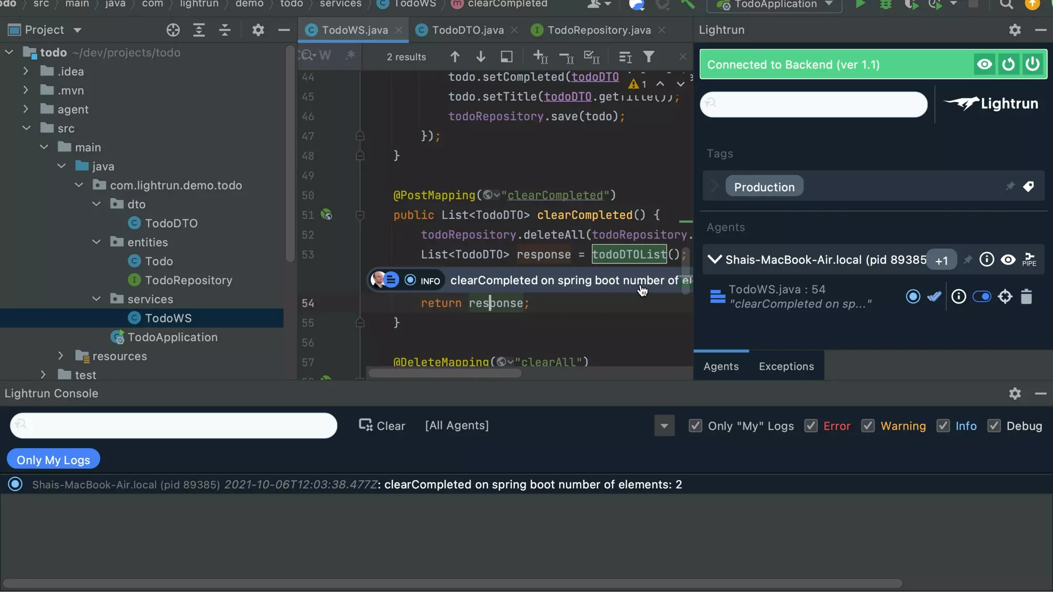Collapse the Shais-MacBook-Air.local agent node
1053x592 pixels.
(x=715, y=260)
